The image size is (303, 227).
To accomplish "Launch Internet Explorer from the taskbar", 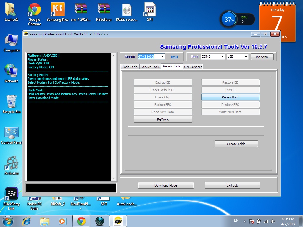I will click(x=27, y=221).
